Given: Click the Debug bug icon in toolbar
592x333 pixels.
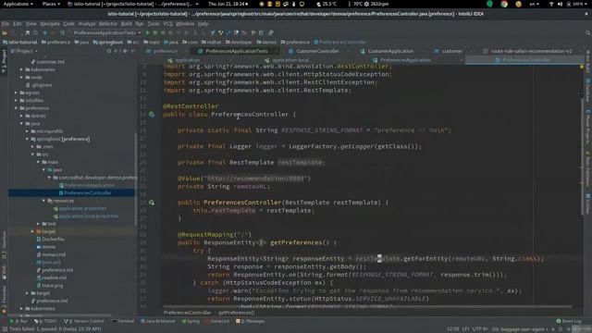Looking at the screenshot, I should point(155,33).
